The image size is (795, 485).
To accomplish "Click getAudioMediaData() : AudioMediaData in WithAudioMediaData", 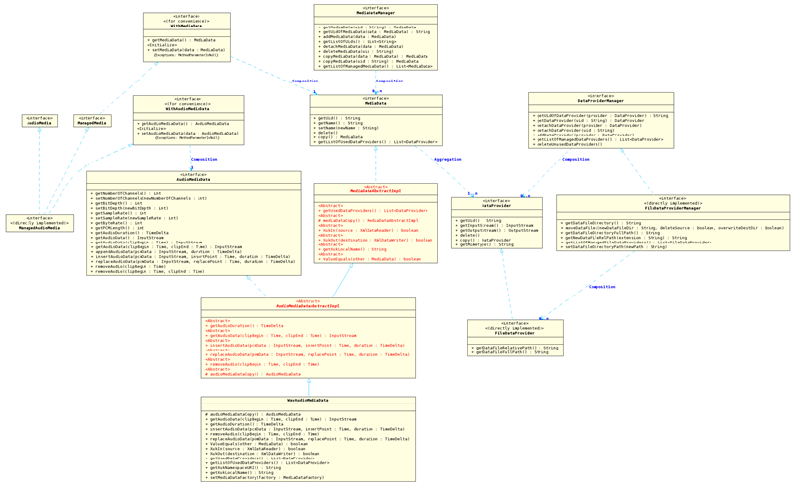I will coord(183,123).
